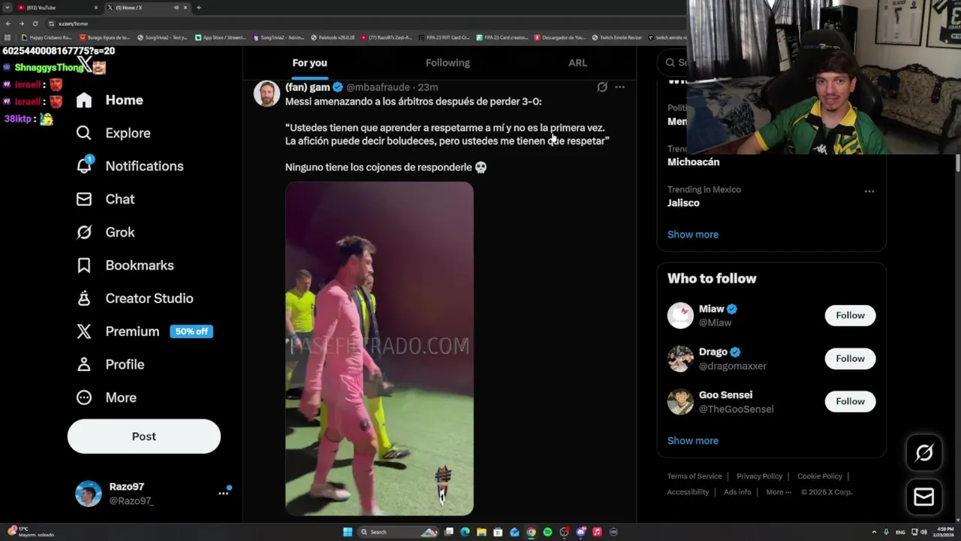This screenshot has width=961, height=541.
Task: Click Razo97 account avatar at bottom
Action: [89, 494]
